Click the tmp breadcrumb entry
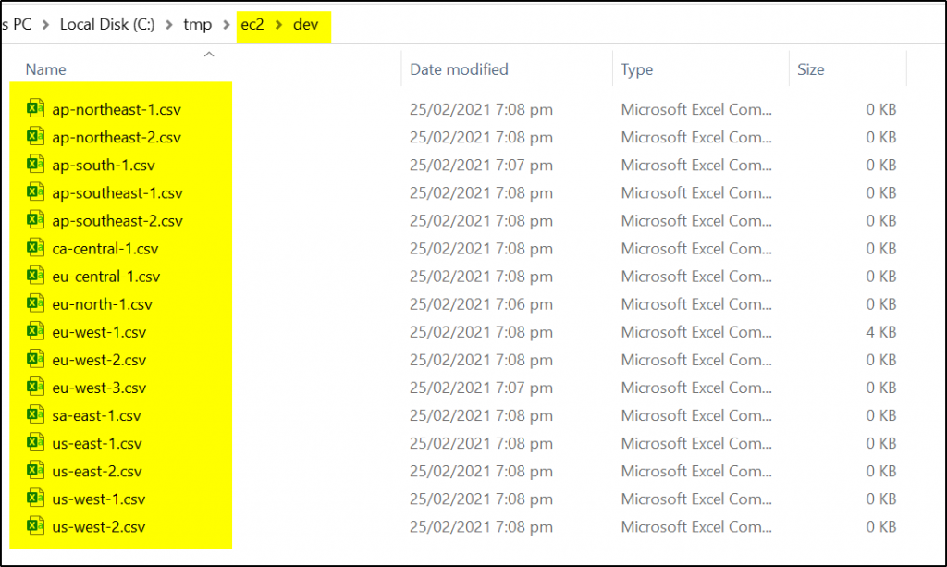Viewport: 947px width, 567px height. [x=198, y=25]
